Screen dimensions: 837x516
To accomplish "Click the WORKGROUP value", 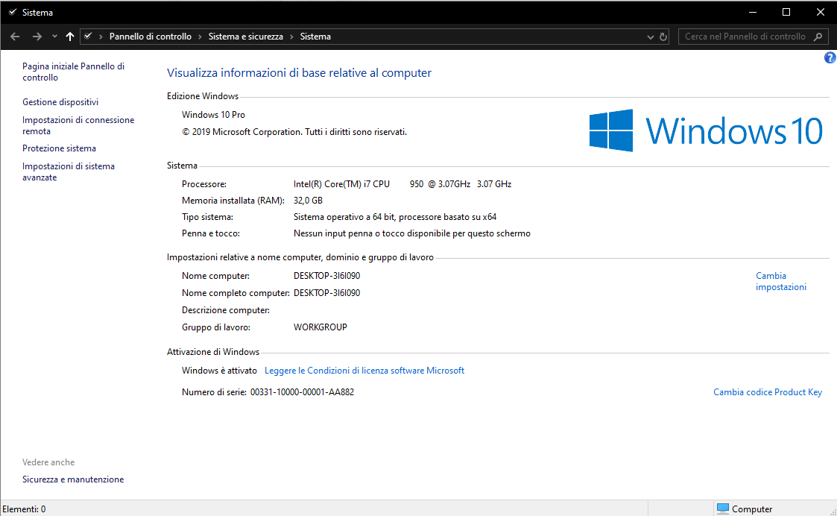I will (320, 327).
